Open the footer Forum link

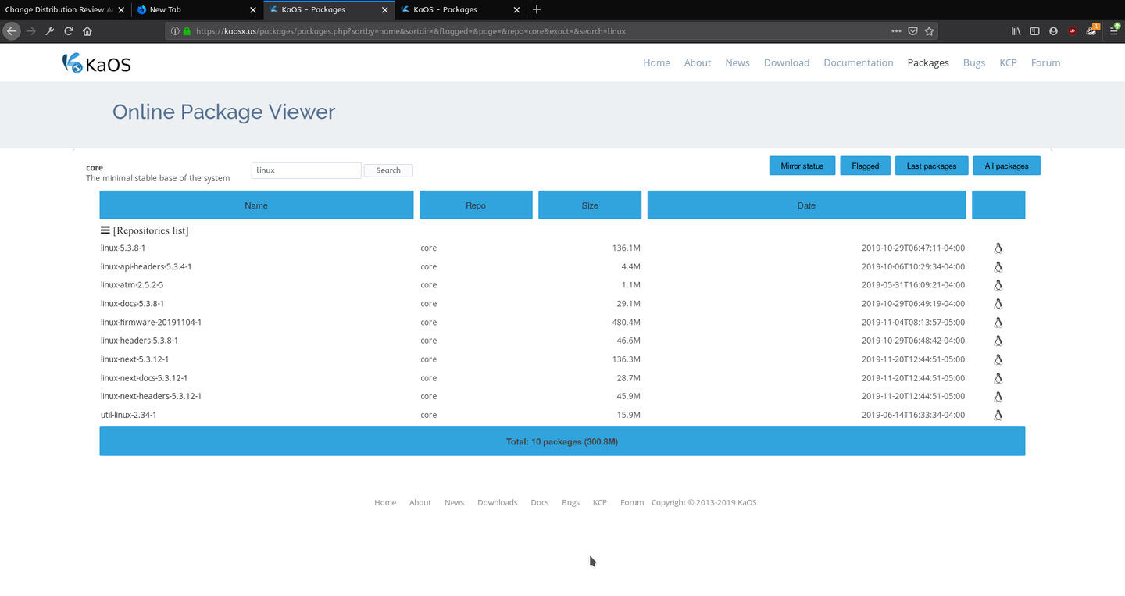click(x=632, y=502)
